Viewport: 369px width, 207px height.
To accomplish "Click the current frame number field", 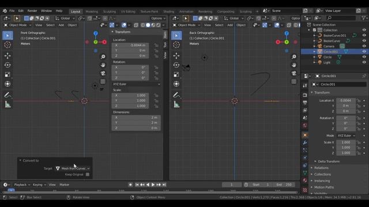I will [x=232, y=185].
